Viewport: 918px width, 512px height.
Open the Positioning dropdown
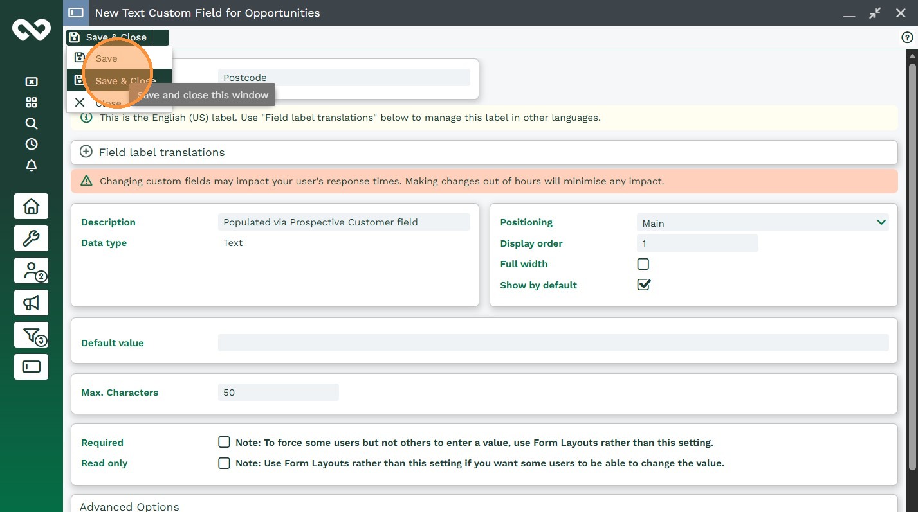(762, 223)
